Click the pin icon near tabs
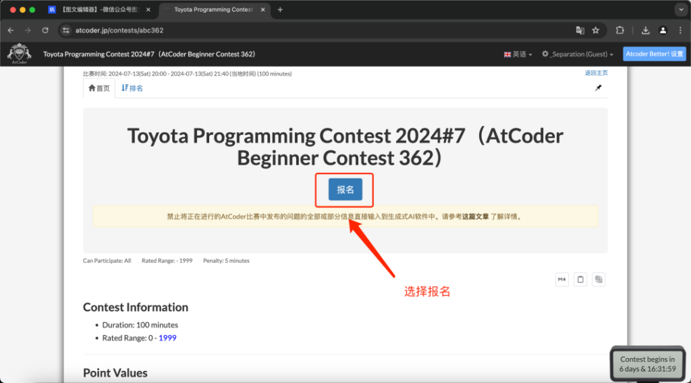The height and width of the screenshot is (383, 691). coord(598,88)
